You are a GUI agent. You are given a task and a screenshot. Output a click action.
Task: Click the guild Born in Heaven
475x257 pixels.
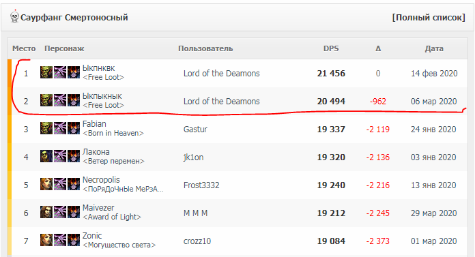tap(113, 133)
